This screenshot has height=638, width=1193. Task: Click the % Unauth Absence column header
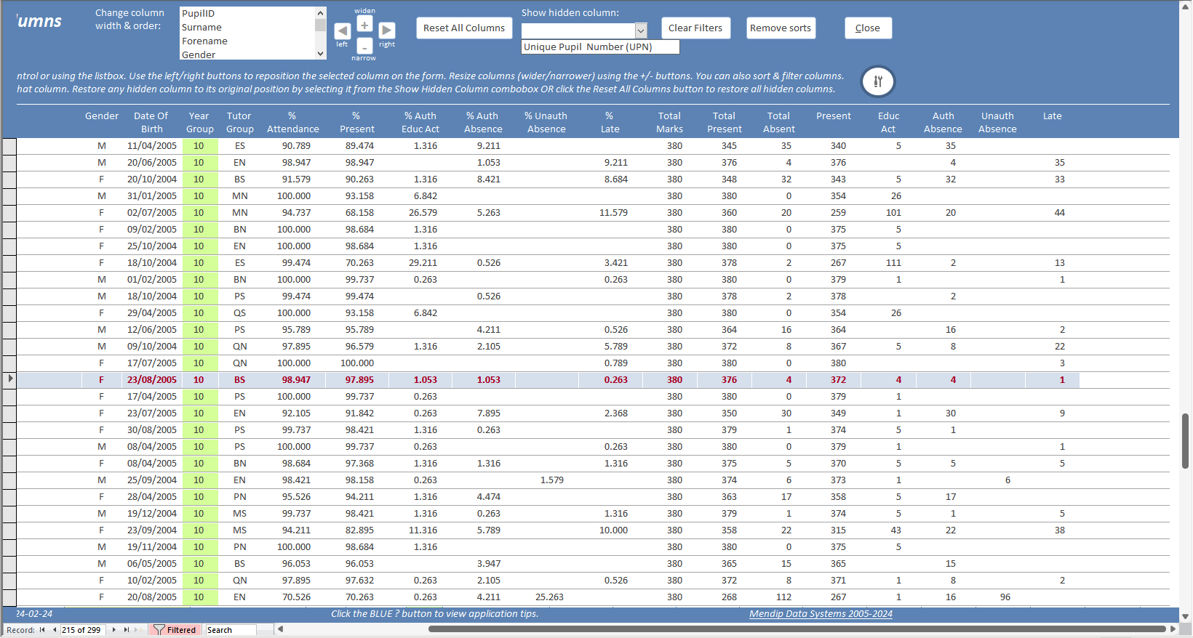pos(546,122)
